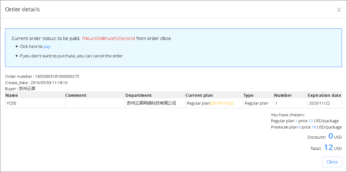Select the Number column header
The image size is (347, 172).
(283, 95)
